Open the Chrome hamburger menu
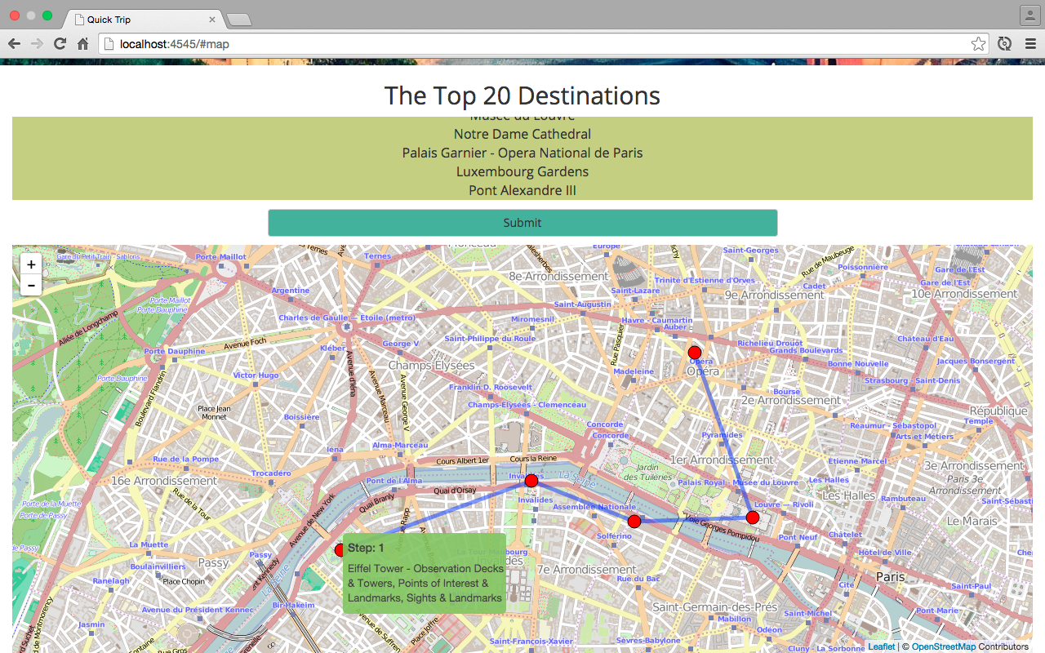1045x653 pixels. coord(1030,44)
